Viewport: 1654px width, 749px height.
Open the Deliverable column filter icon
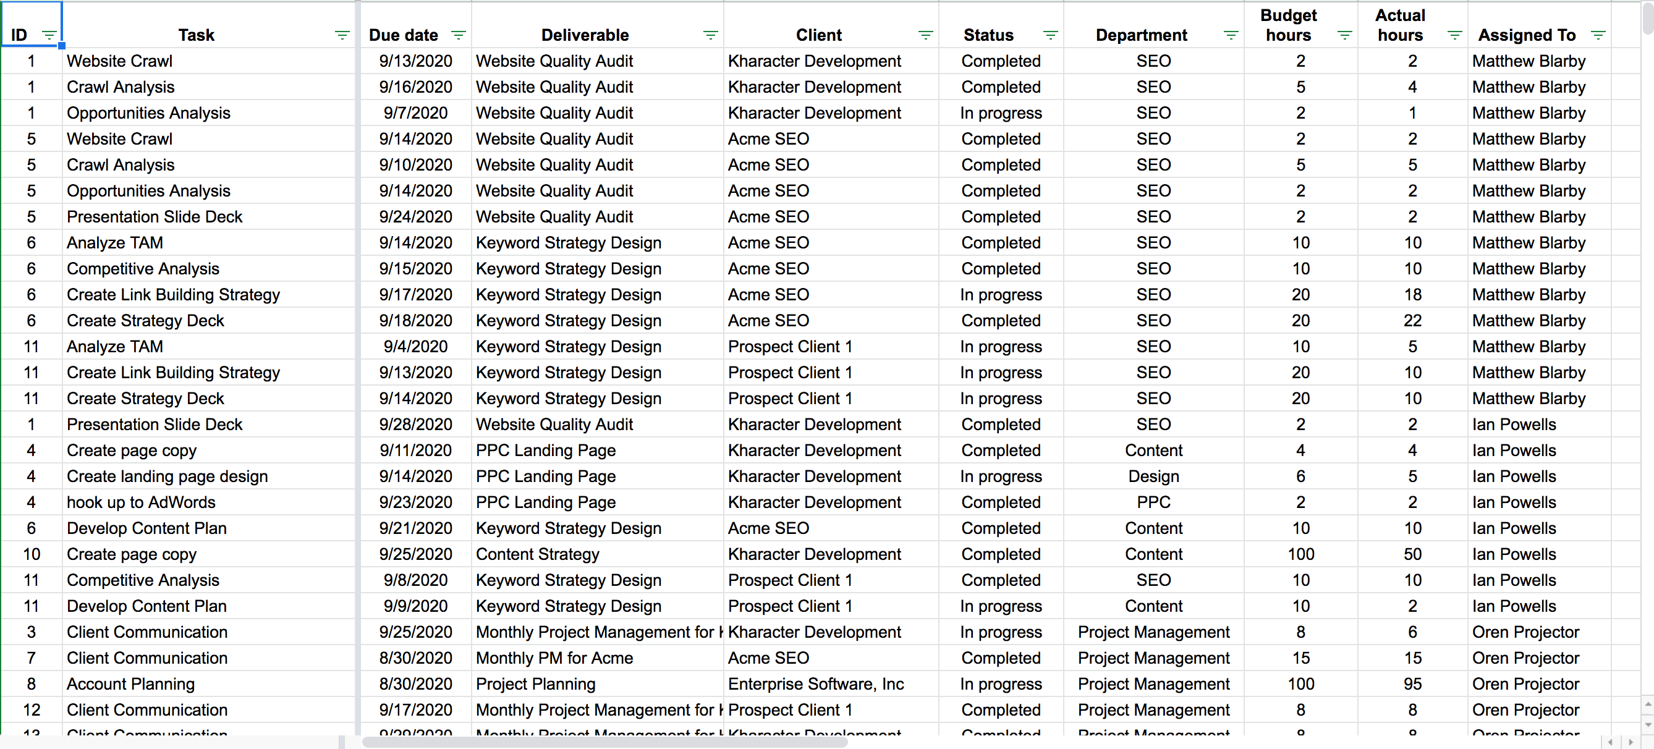pyautogui.click(x=710, y=35)
